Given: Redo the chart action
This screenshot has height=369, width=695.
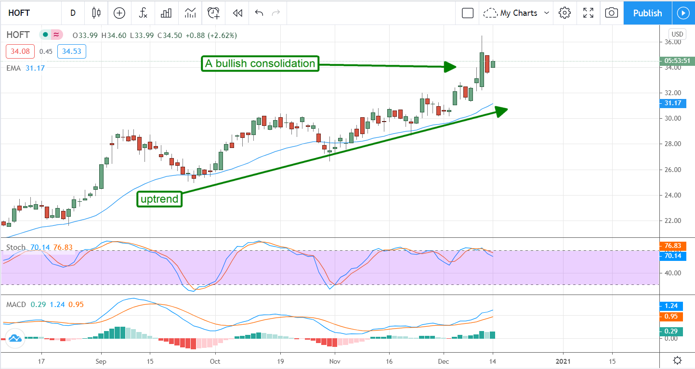Looking at the screenshot, I should (276, 13).
